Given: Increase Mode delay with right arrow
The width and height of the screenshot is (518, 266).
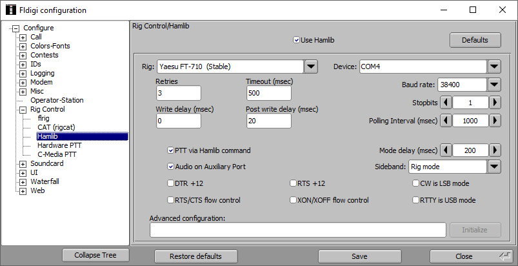Looking at the screenshot, I should 495,150.
